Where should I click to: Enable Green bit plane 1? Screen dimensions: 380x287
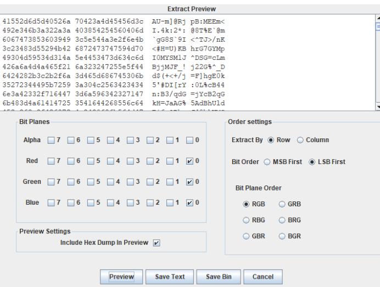tap(170, 182)
